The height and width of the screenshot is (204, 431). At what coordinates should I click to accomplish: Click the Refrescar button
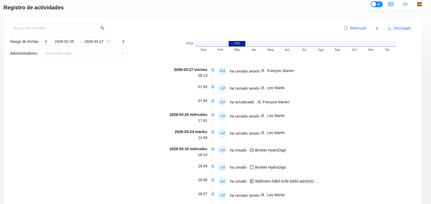tap(355, 28)
